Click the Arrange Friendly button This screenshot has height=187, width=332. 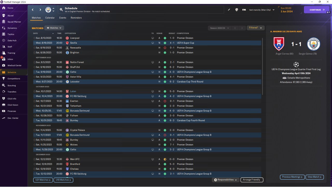[252, 180]
